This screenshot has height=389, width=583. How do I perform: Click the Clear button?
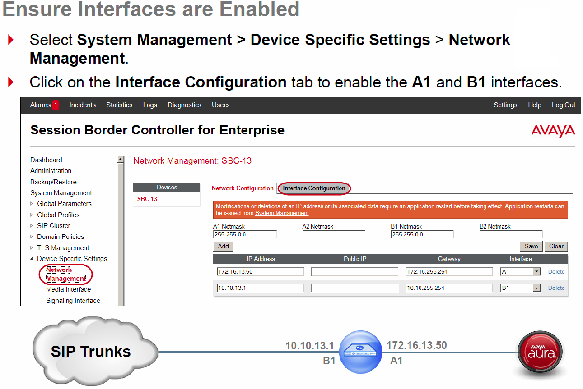556,246
